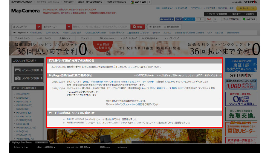269x153 pixels.
Task: Open the マップタイムズ menu tab
Action: 171,38
